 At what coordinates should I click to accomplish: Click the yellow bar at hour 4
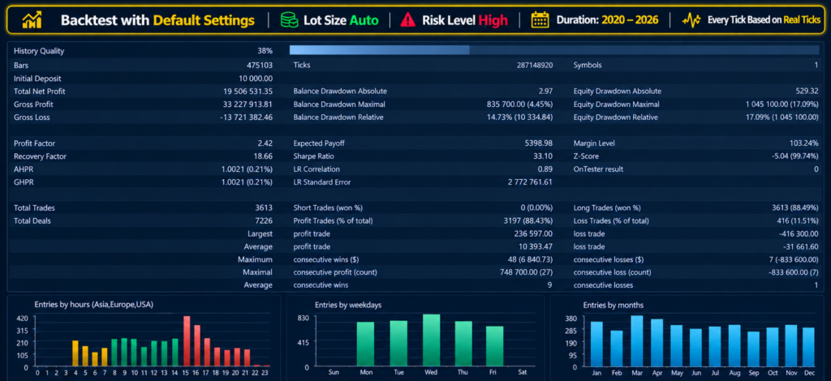pos(75,353)
